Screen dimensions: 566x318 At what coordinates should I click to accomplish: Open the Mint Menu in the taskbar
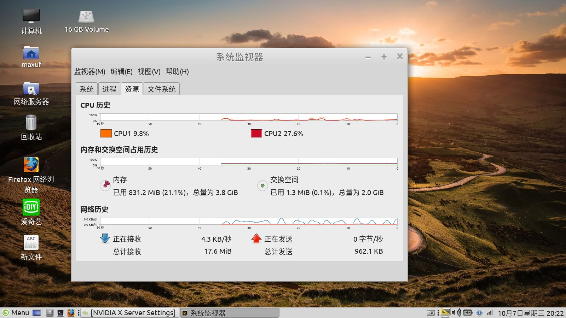pos(16,313)
